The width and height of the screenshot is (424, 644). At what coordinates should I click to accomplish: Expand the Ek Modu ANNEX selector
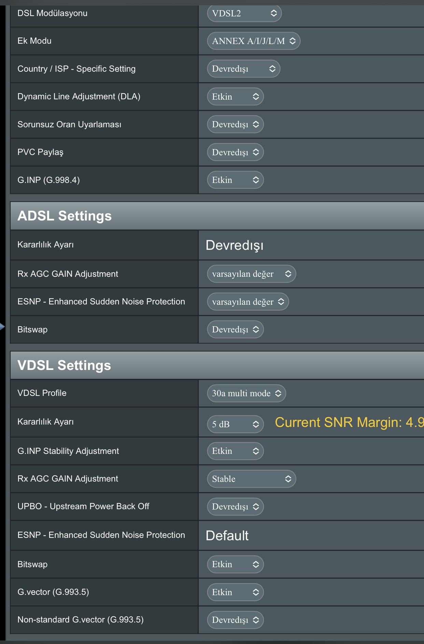coord(253,41)
